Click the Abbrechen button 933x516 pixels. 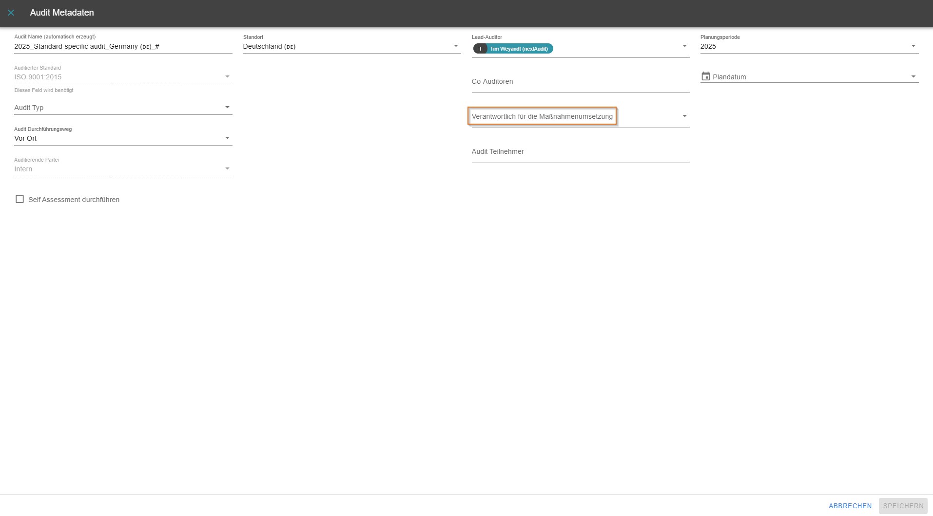click(x=850, y=506)
